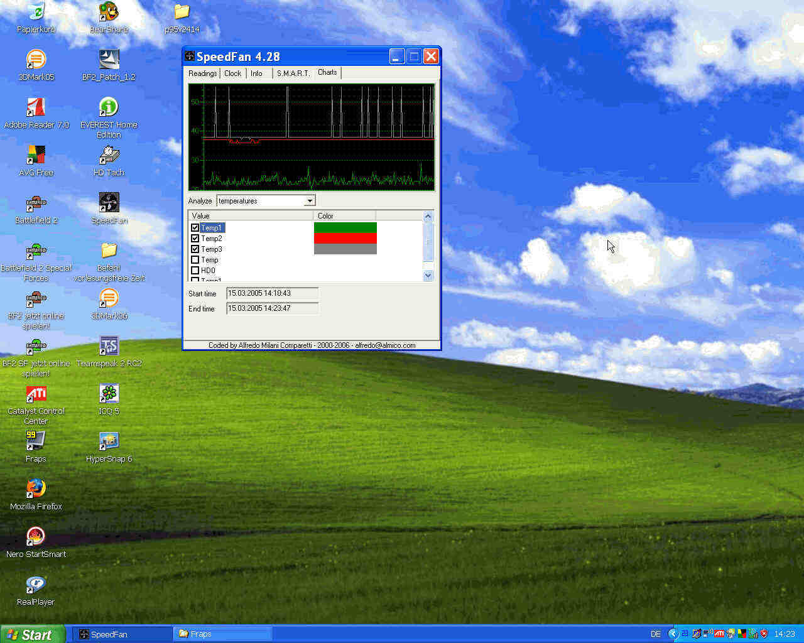
Task: Click the AVG tray icon
Action: (742, 634)
